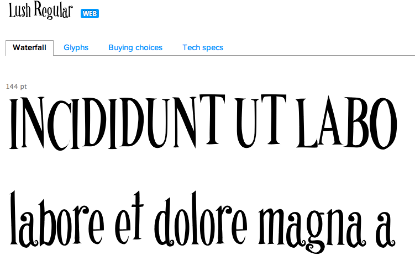Viewport: 415px width, 277px height.
Task: Select the Waterfall tab
Action: pyautogui.click(x=29, y=48)
